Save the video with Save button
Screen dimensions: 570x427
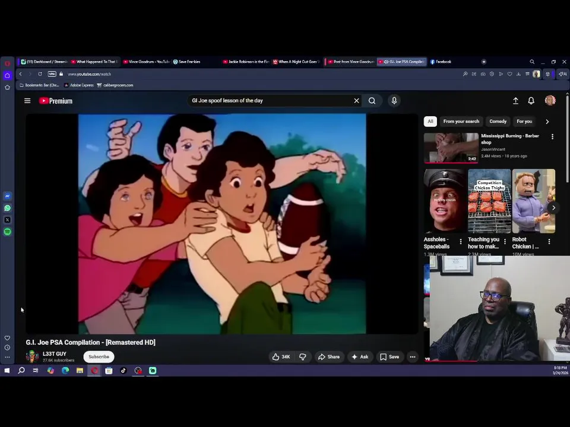(x=389, y=357)
